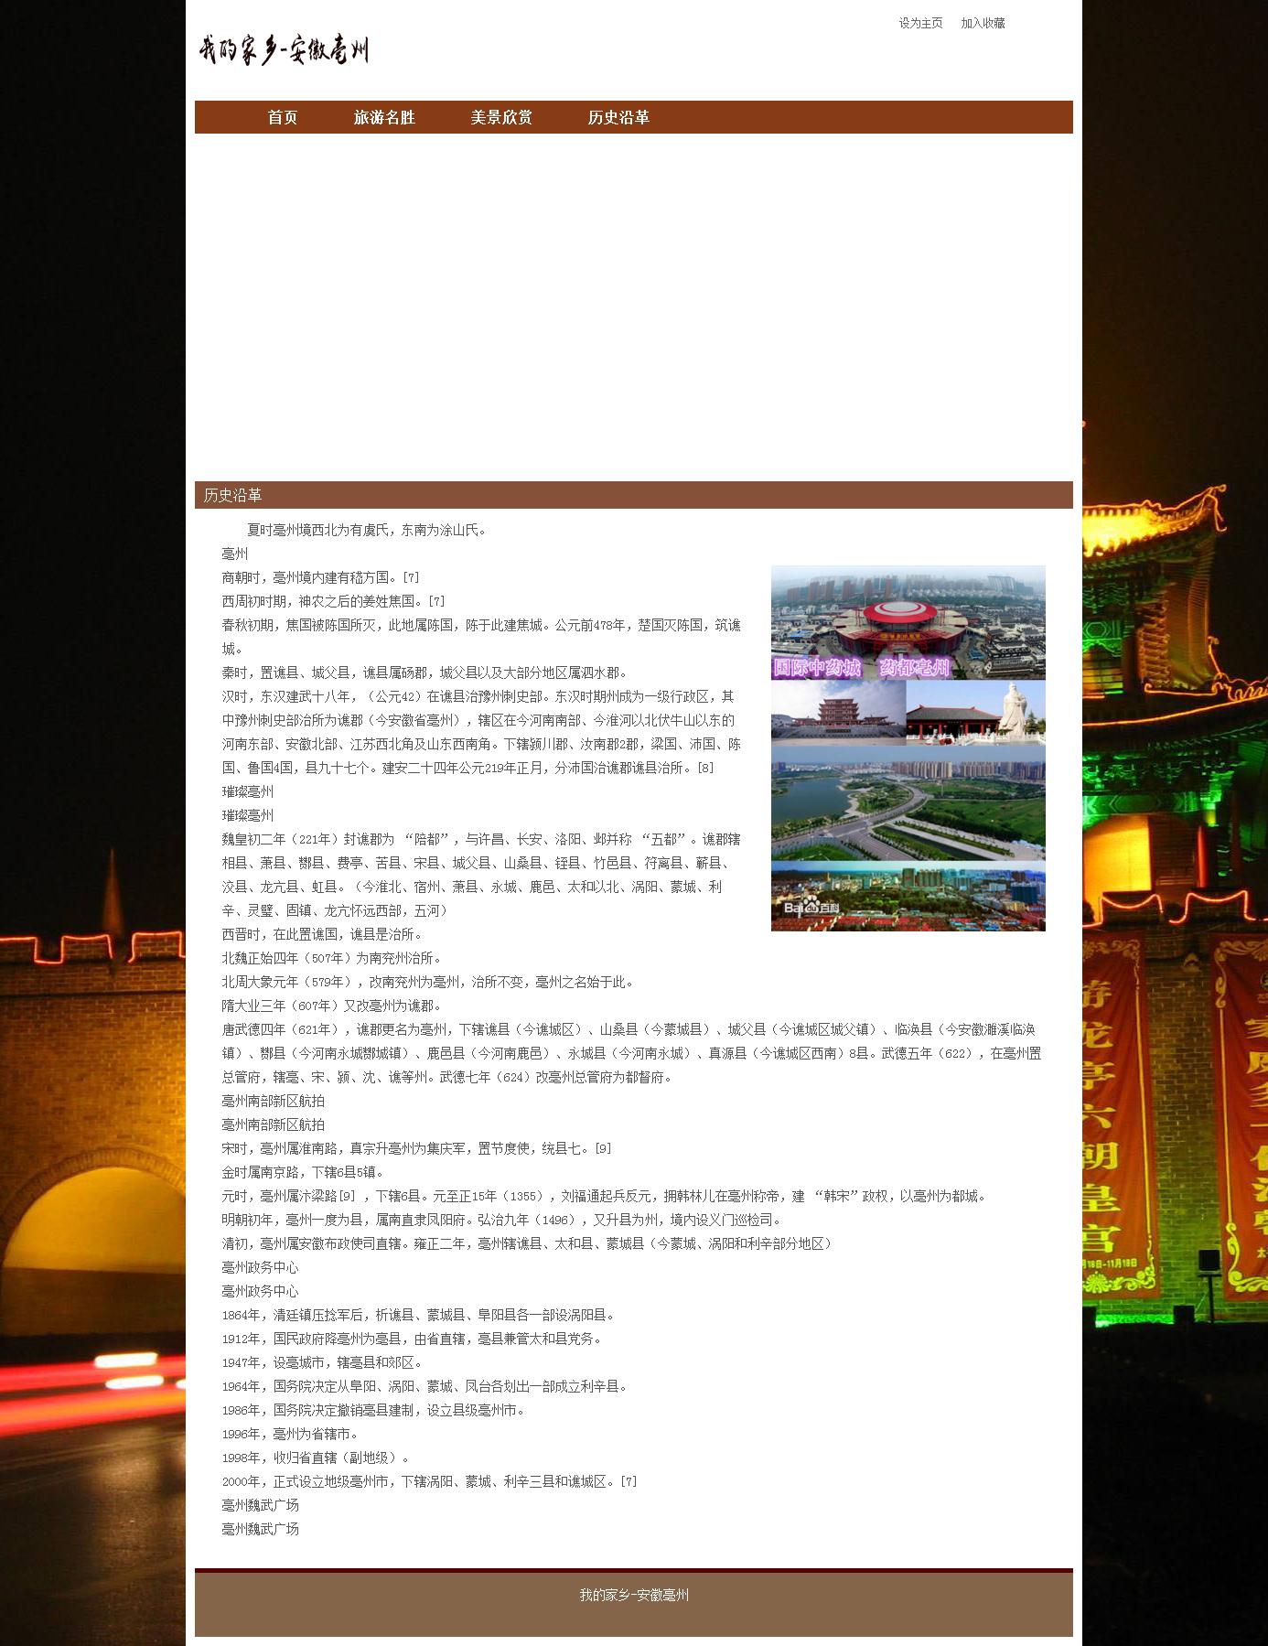
Task: Click the footer text 我的家乡-安徽亳州
Action: click(633, 1596)
